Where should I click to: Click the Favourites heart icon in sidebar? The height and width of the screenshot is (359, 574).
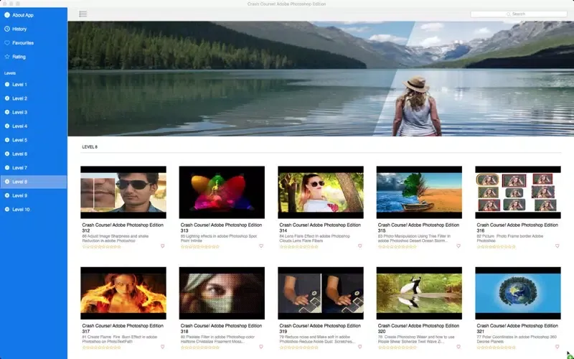click(x=7, y=43)
